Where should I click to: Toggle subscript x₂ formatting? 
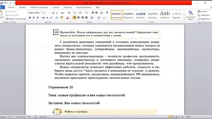tap(47, 18)
